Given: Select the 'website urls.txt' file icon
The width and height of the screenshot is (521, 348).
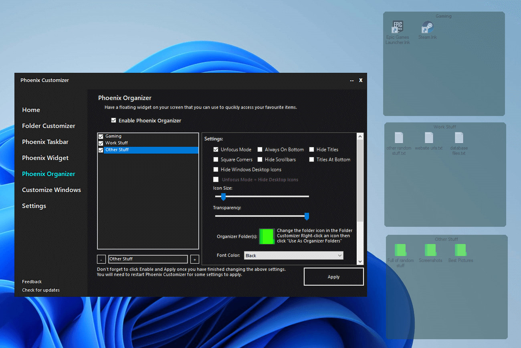Looking at the screenshot, I should [x=429, y=138].
